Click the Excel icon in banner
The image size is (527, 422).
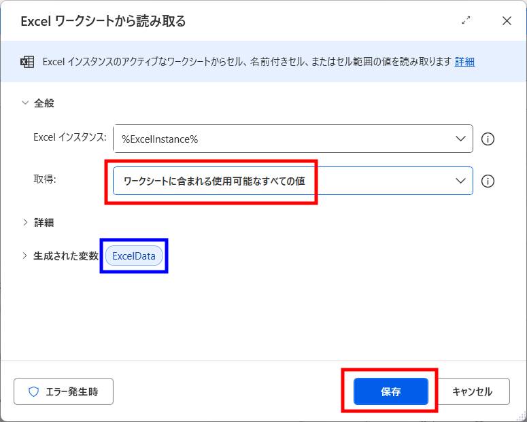27,62
